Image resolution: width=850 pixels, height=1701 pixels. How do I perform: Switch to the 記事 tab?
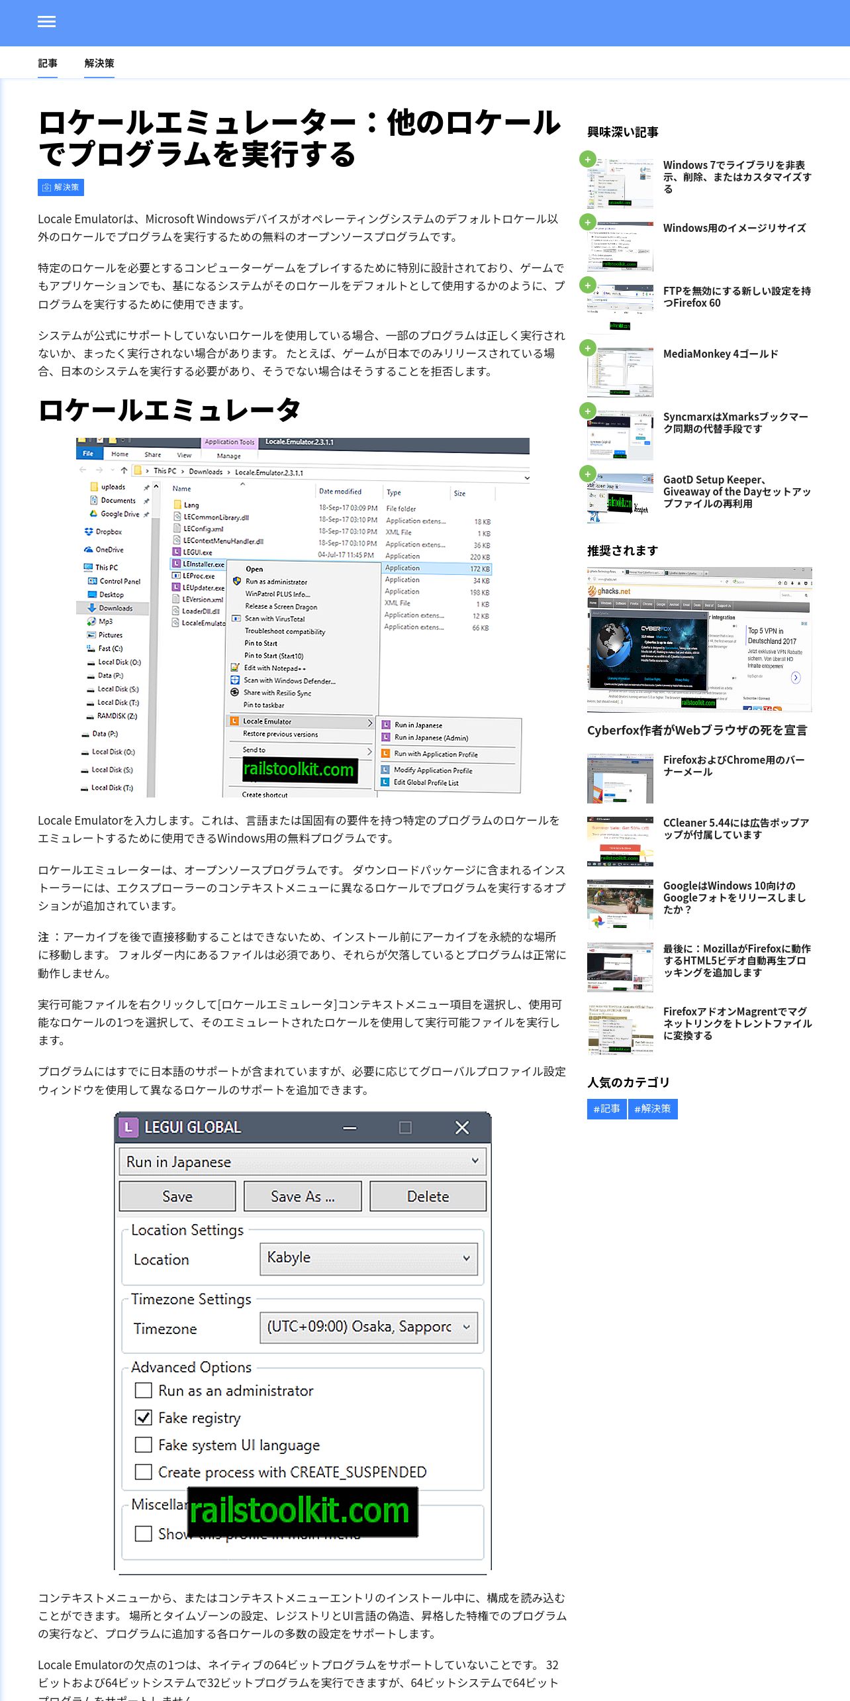tap(48, 64)
